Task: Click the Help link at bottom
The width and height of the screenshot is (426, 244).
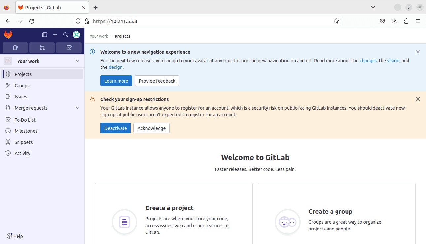Action: click(15, 236)
